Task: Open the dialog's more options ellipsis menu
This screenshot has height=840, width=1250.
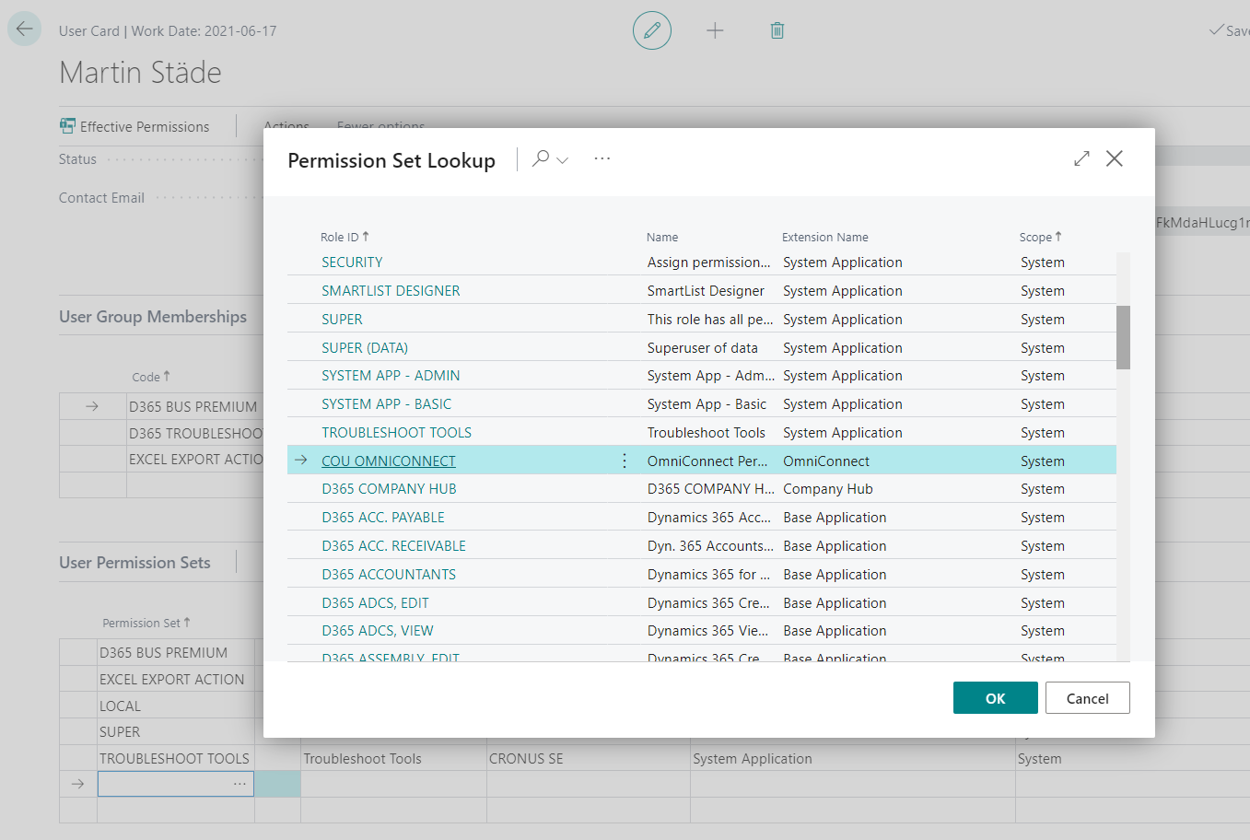Action: point(602,158)
